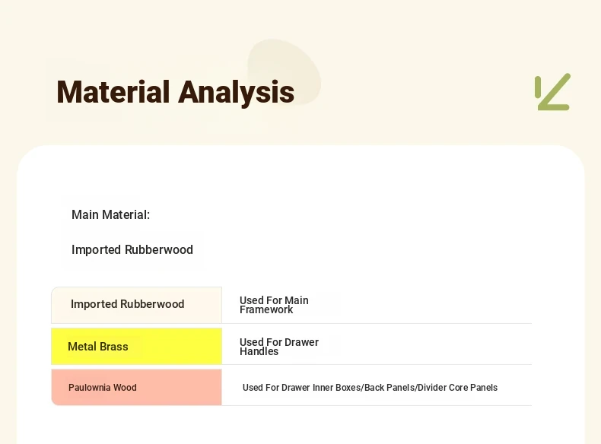
Task: Click the Metal Brass label
Action: click(x=98, y=347)
